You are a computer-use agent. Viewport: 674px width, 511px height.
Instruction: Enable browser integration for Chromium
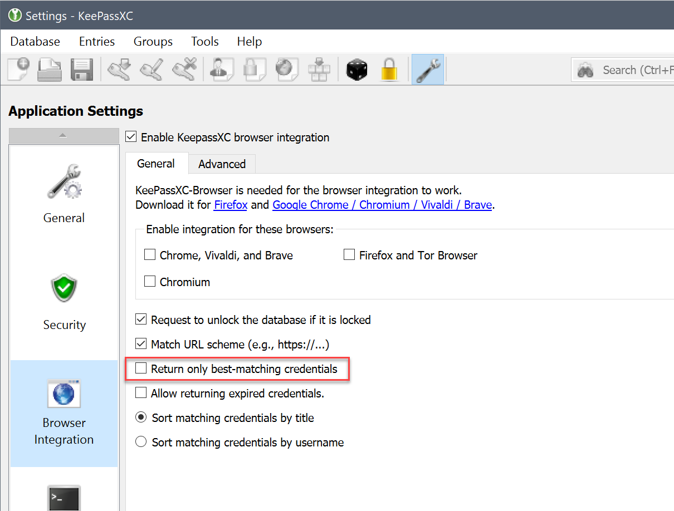[x=150, y=282]
